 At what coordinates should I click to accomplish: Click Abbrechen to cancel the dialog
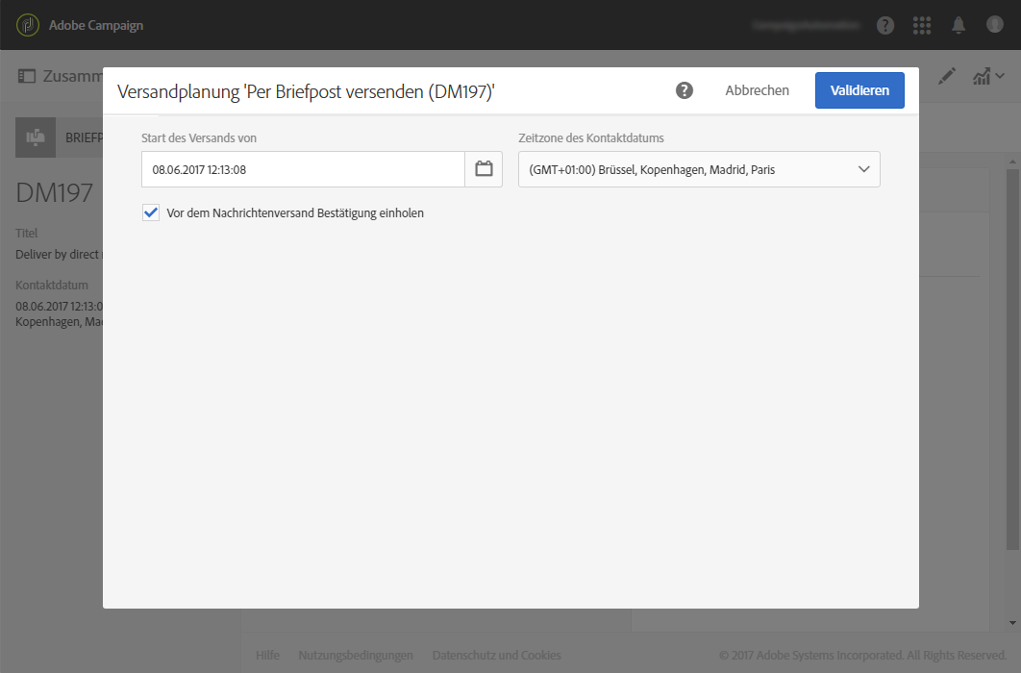coord(757,90)
